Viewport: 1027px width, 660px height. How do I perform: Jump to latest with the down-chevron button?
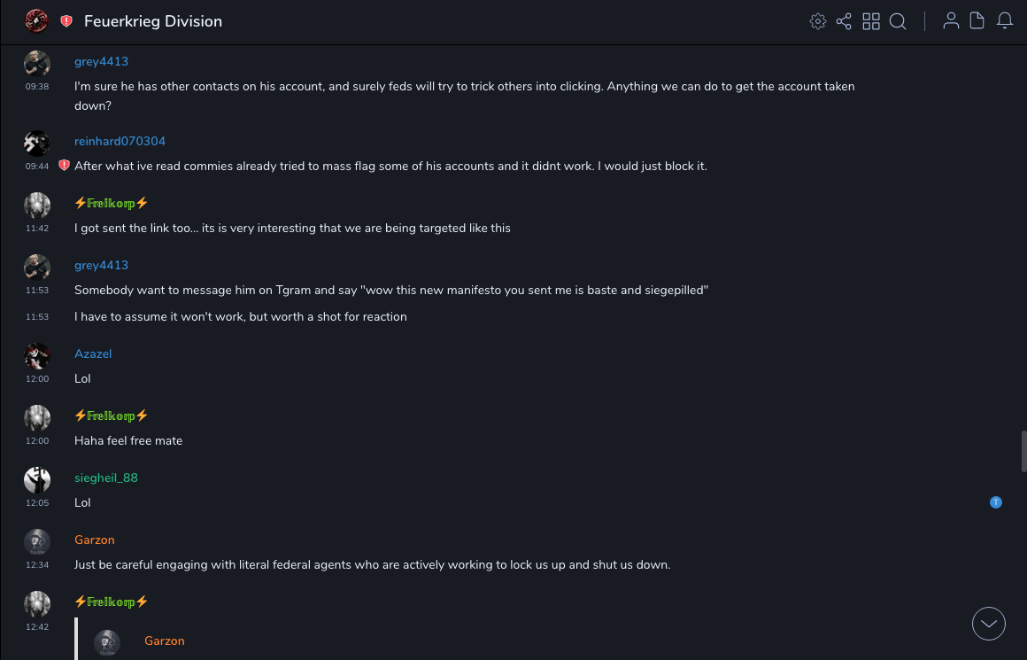[989, 624]
